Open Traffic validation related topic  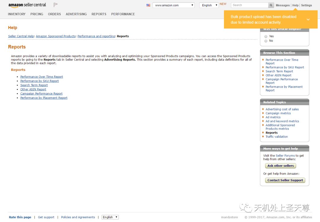(x=276, y=136)
